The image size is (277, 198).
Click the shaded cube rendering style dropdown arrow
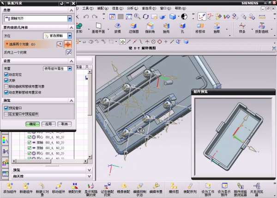[x=179, y=17]
